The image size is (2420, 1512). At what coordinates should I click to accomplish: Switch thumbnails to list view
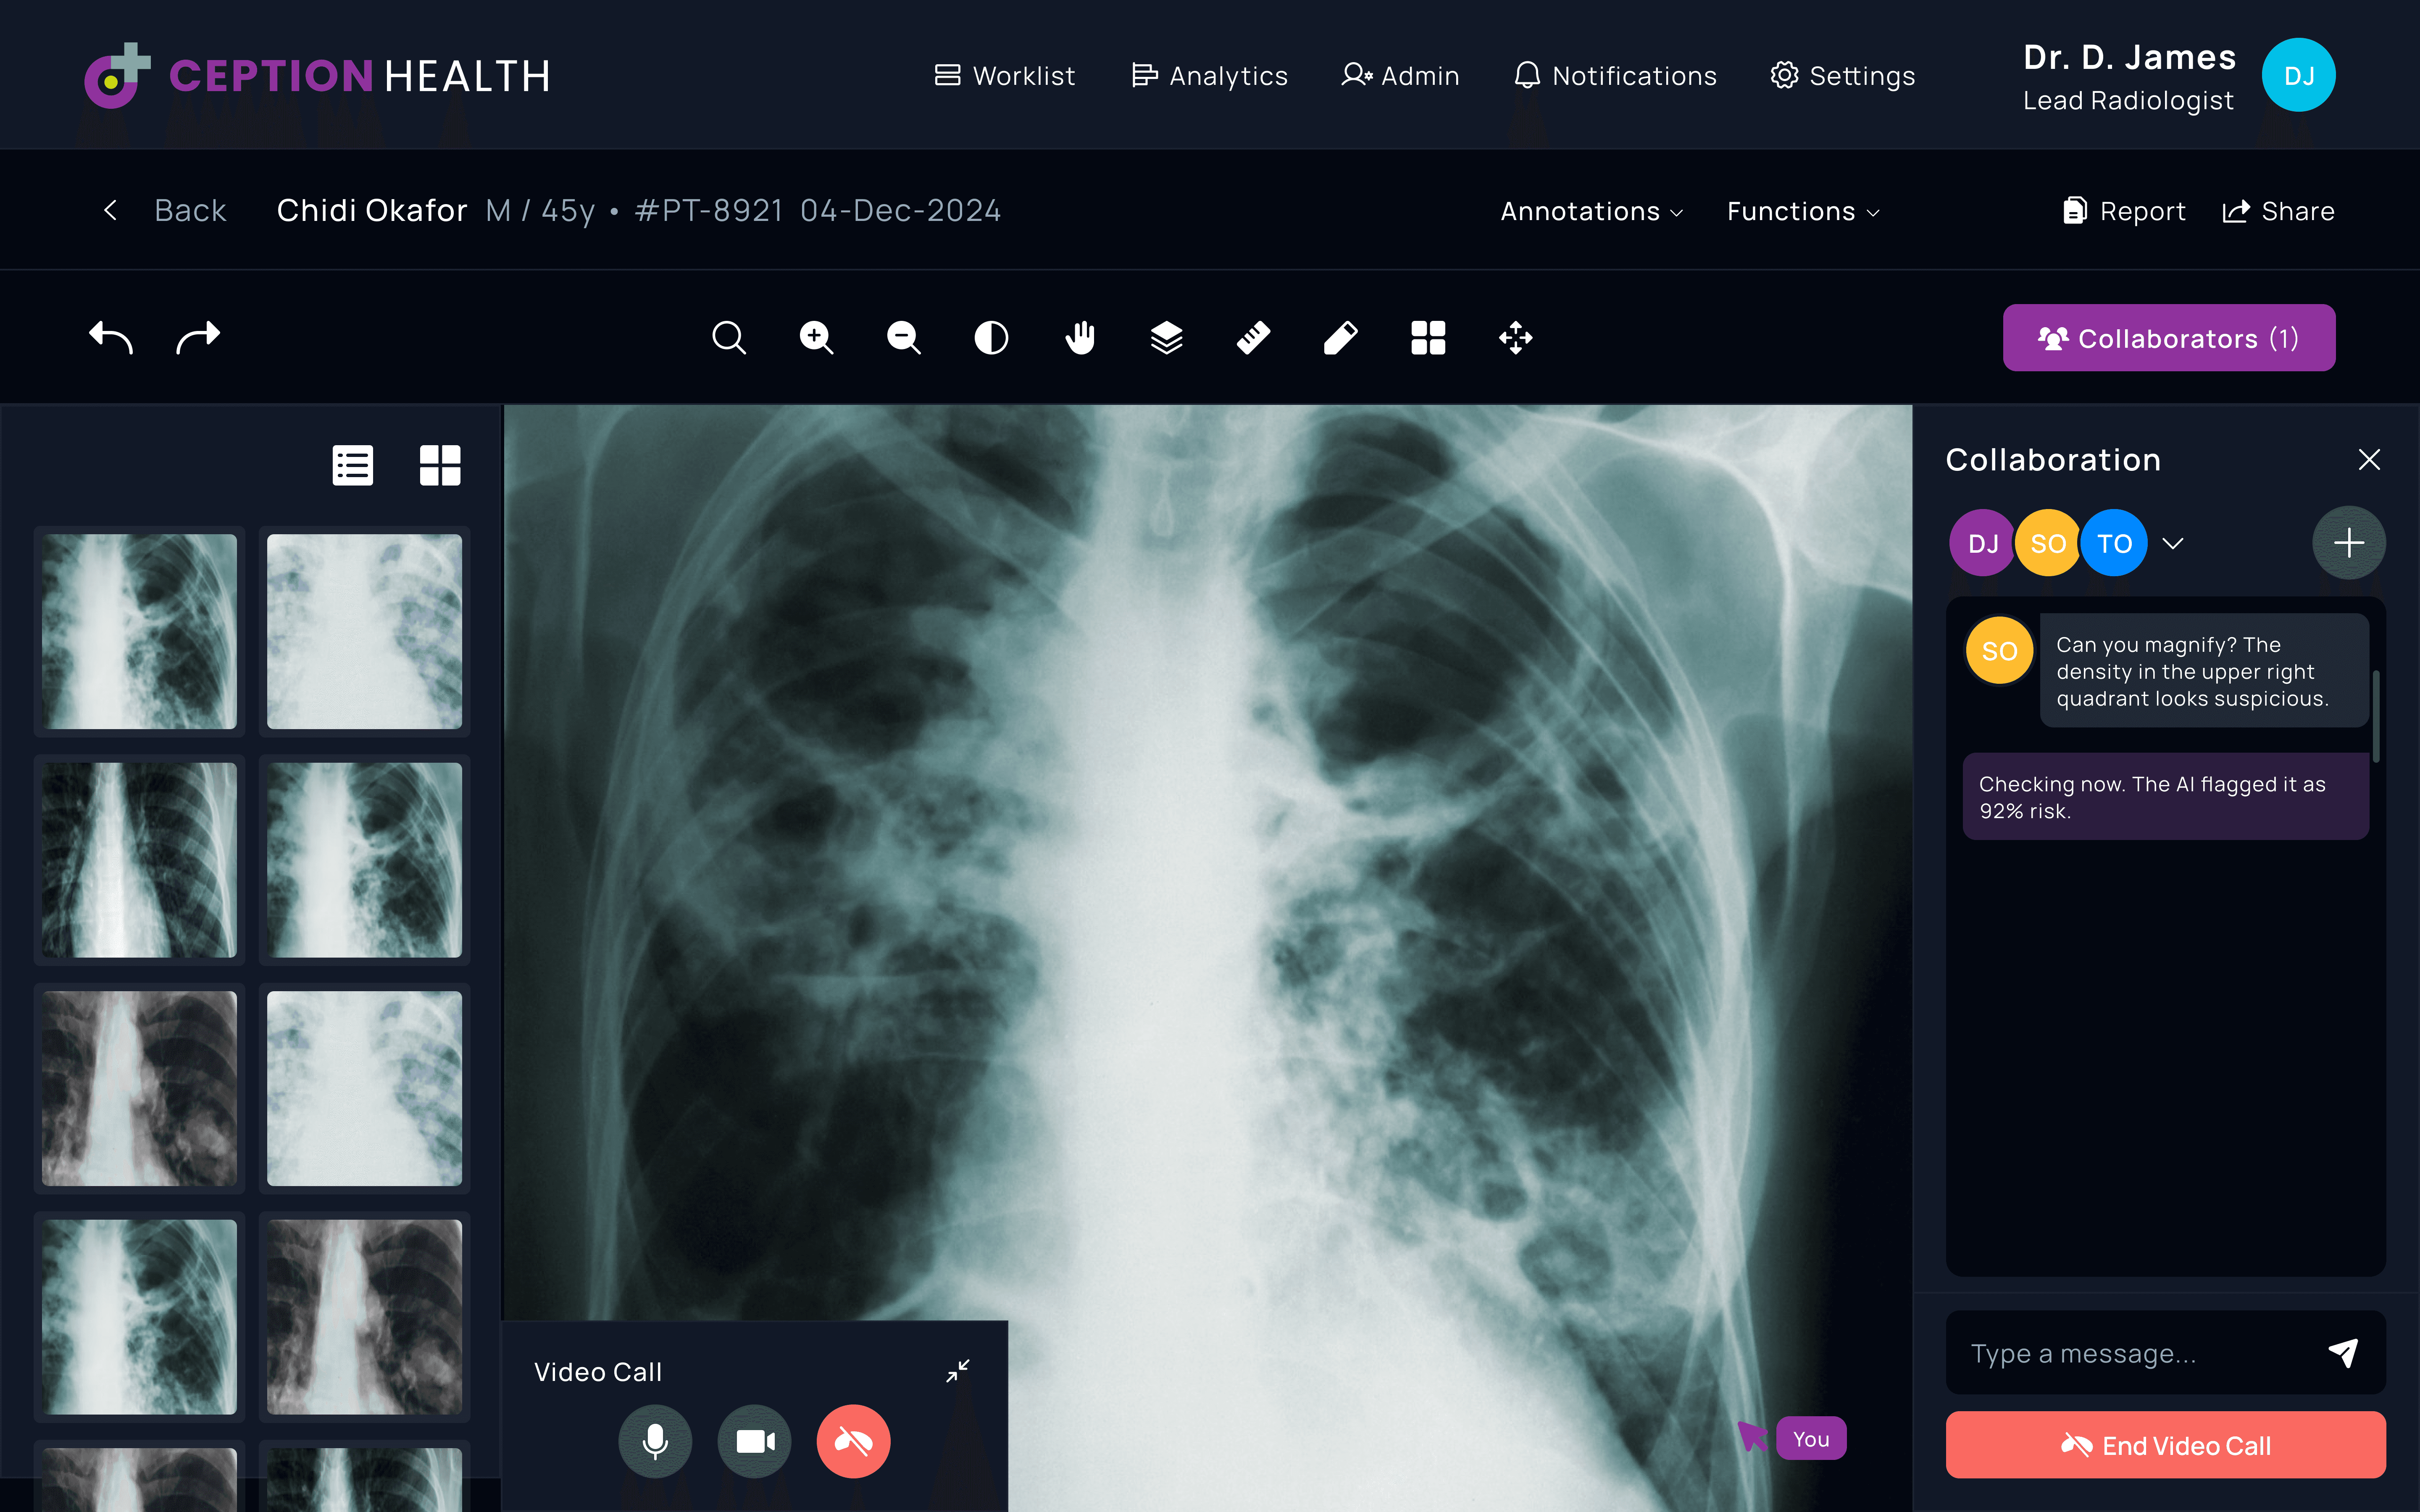click(x=353, y=465)
